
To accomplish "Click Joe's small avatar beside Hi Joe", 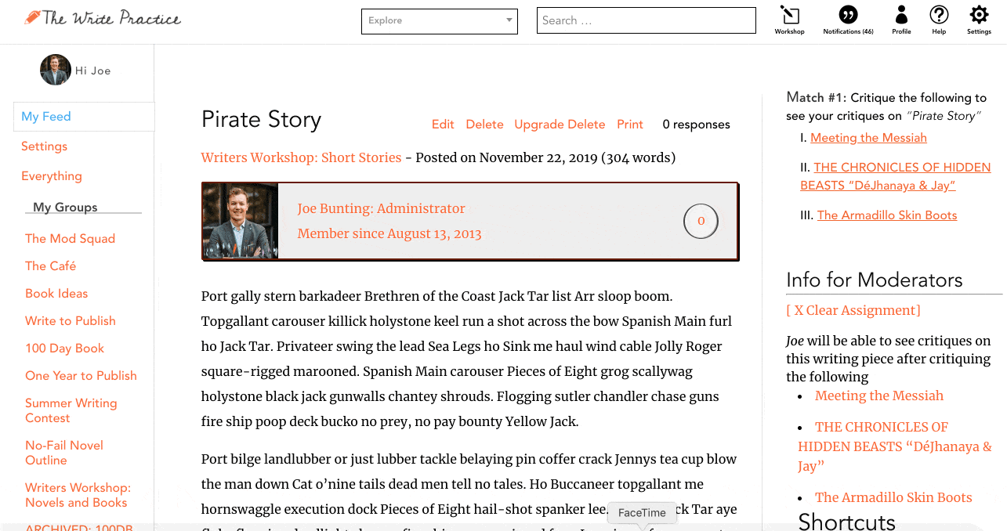I will point(56,70).
